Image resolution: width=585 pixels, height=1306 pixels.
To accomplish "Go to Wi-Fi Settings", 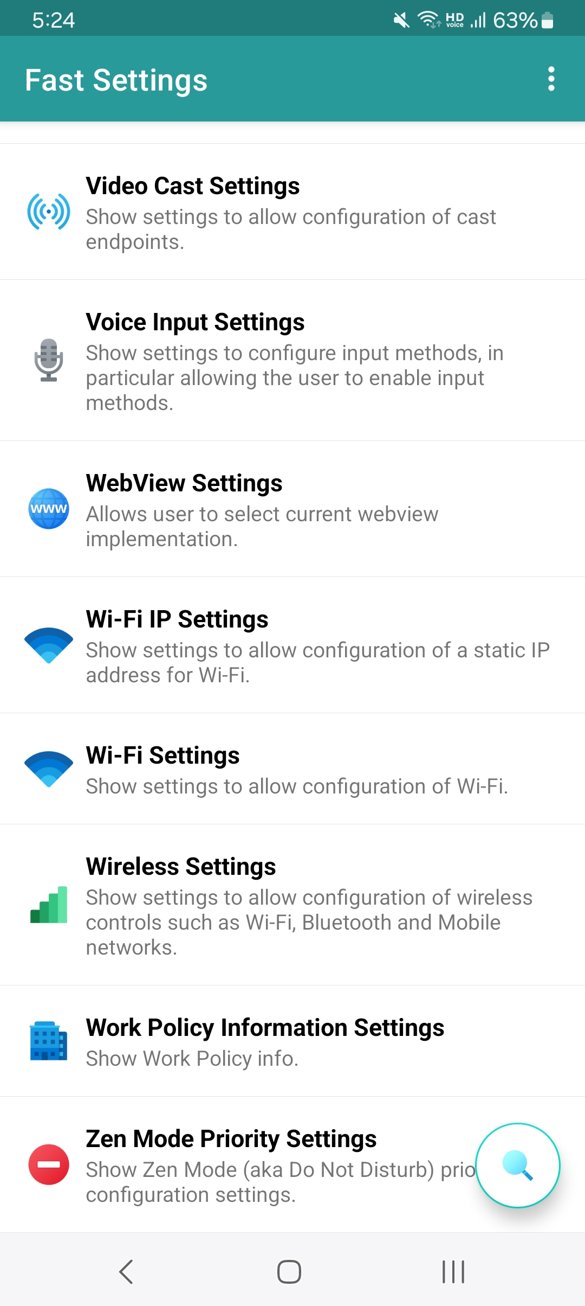I will [x=162, y=756].
